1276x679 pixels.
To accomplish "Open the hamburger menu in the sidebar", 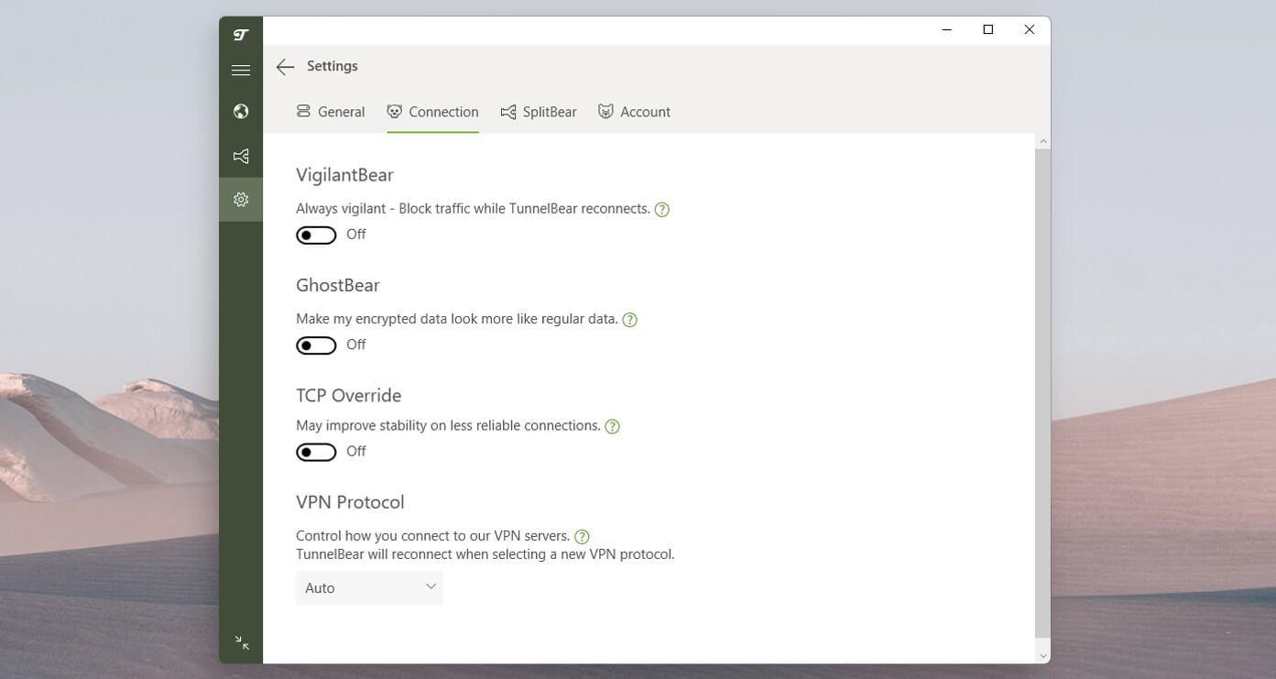I will (241, 70).
